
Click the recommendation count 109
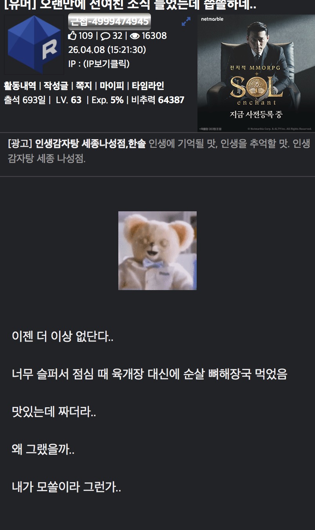point(86,36)
